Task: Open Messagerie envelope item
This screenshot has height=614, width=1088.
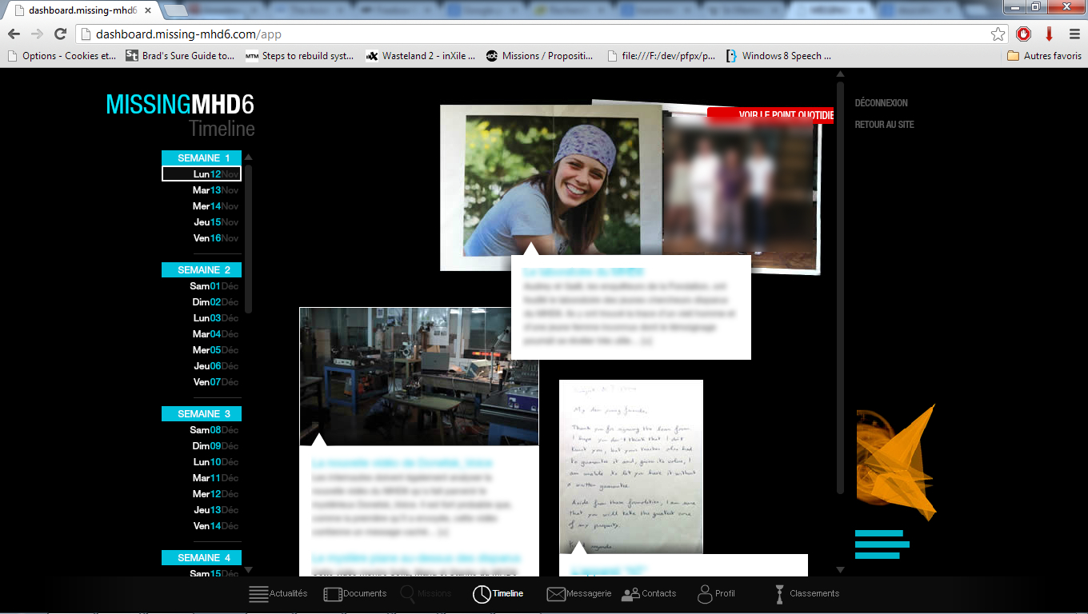Action: [578, 594]
